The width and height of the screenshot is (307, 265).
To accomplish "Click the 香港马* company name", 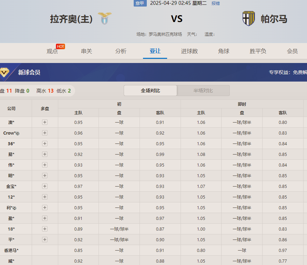I will click(x=11, y=250).
